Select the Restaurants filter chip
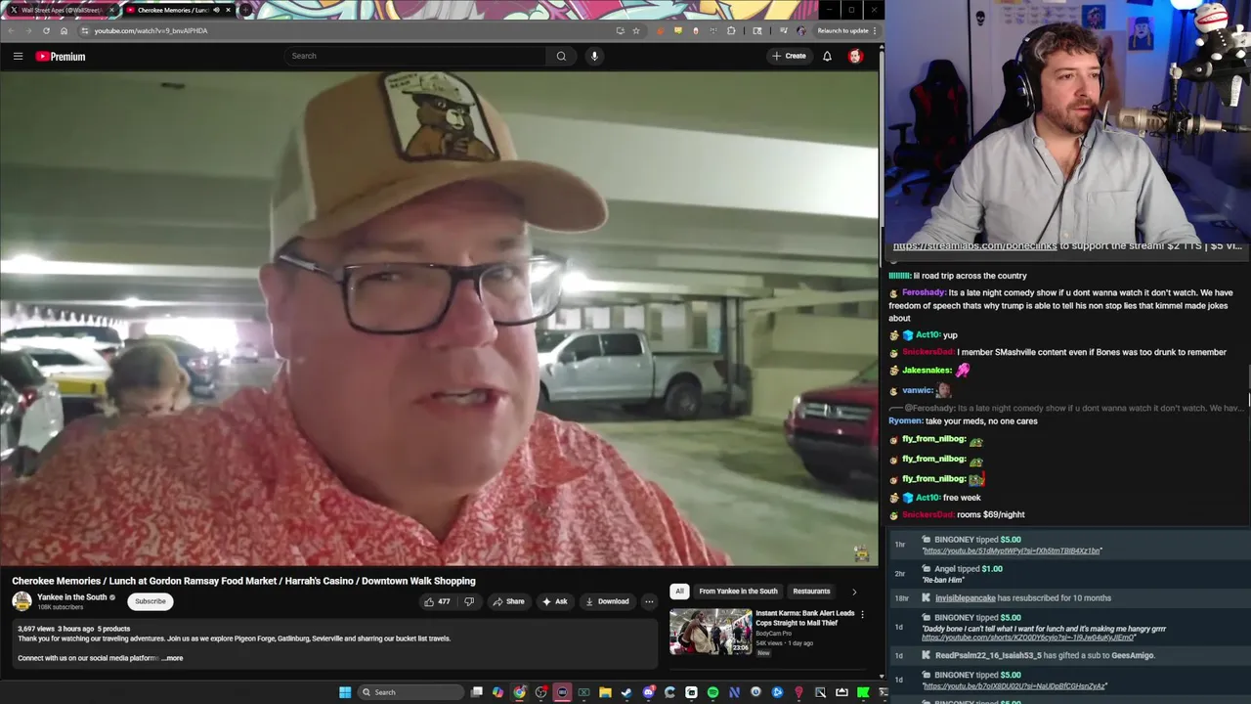Image resolution: width=1251 pixels, height=704 pixels. pos(811,591)
